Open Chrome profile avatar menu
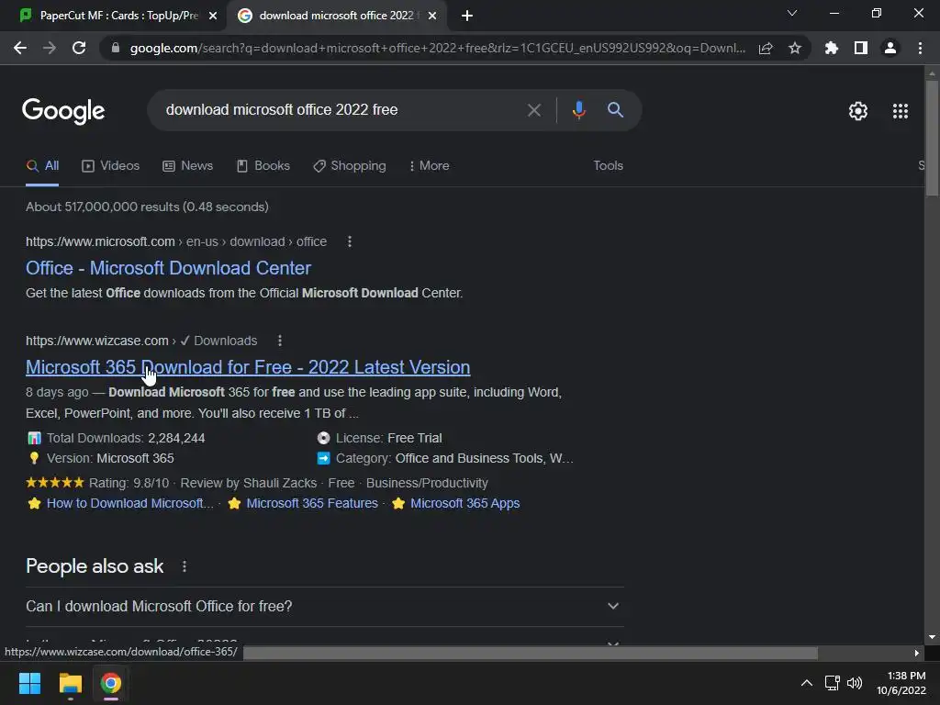 pos(890,48)
